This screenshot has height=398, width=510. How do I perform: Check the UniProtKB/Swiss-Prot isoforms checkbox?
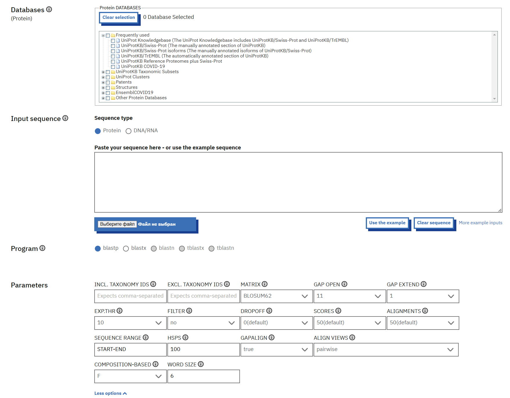[113, 51]
